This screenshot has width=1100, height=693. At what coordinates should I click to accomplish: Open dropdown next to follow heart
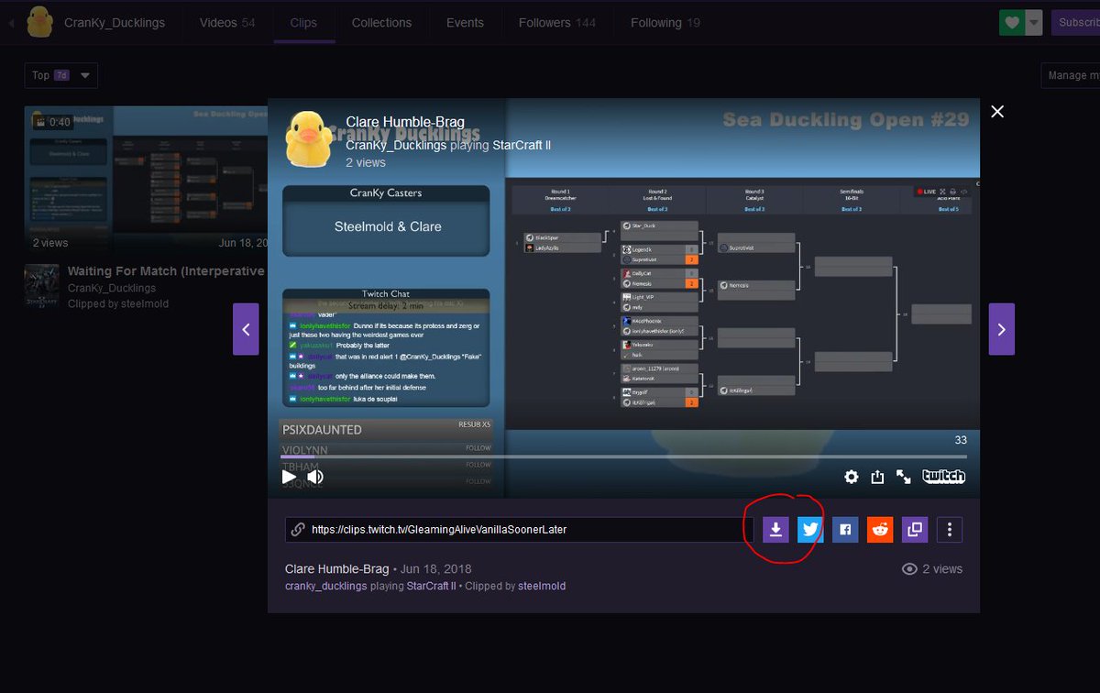click(x=1034, y=23)
